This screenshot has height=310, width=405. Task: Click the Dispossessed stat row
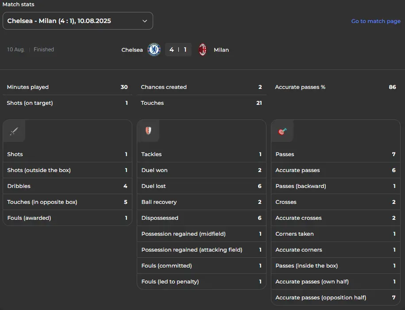coord(201,218)
